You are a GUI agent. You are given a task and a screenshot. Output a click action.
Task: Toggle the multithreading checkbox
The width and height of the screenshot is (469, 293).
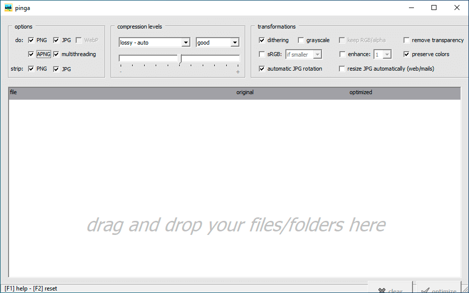pyautogui.click(x=57, y=54)
